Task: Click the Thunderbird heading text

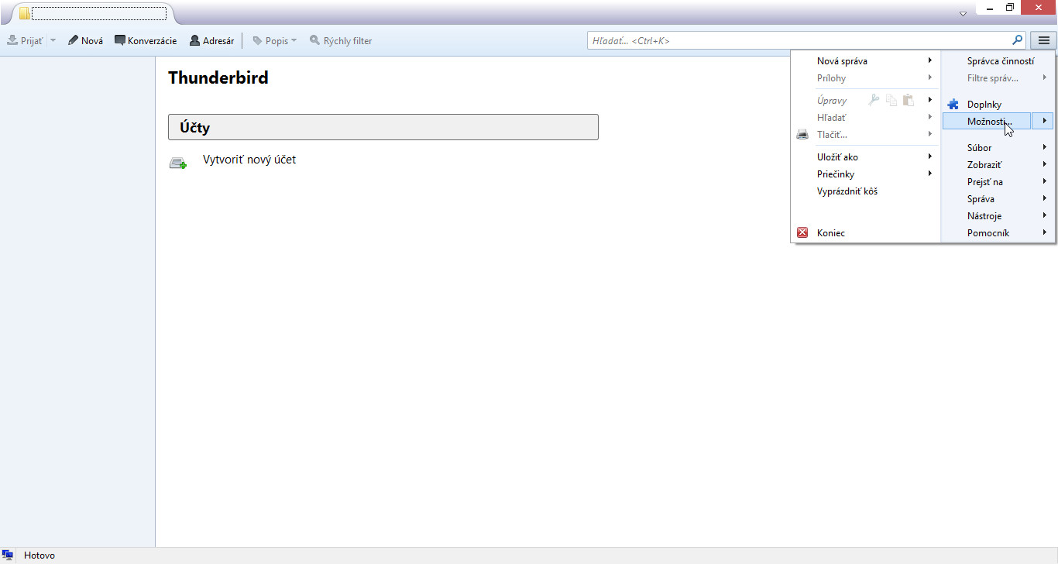Action: 218,77
